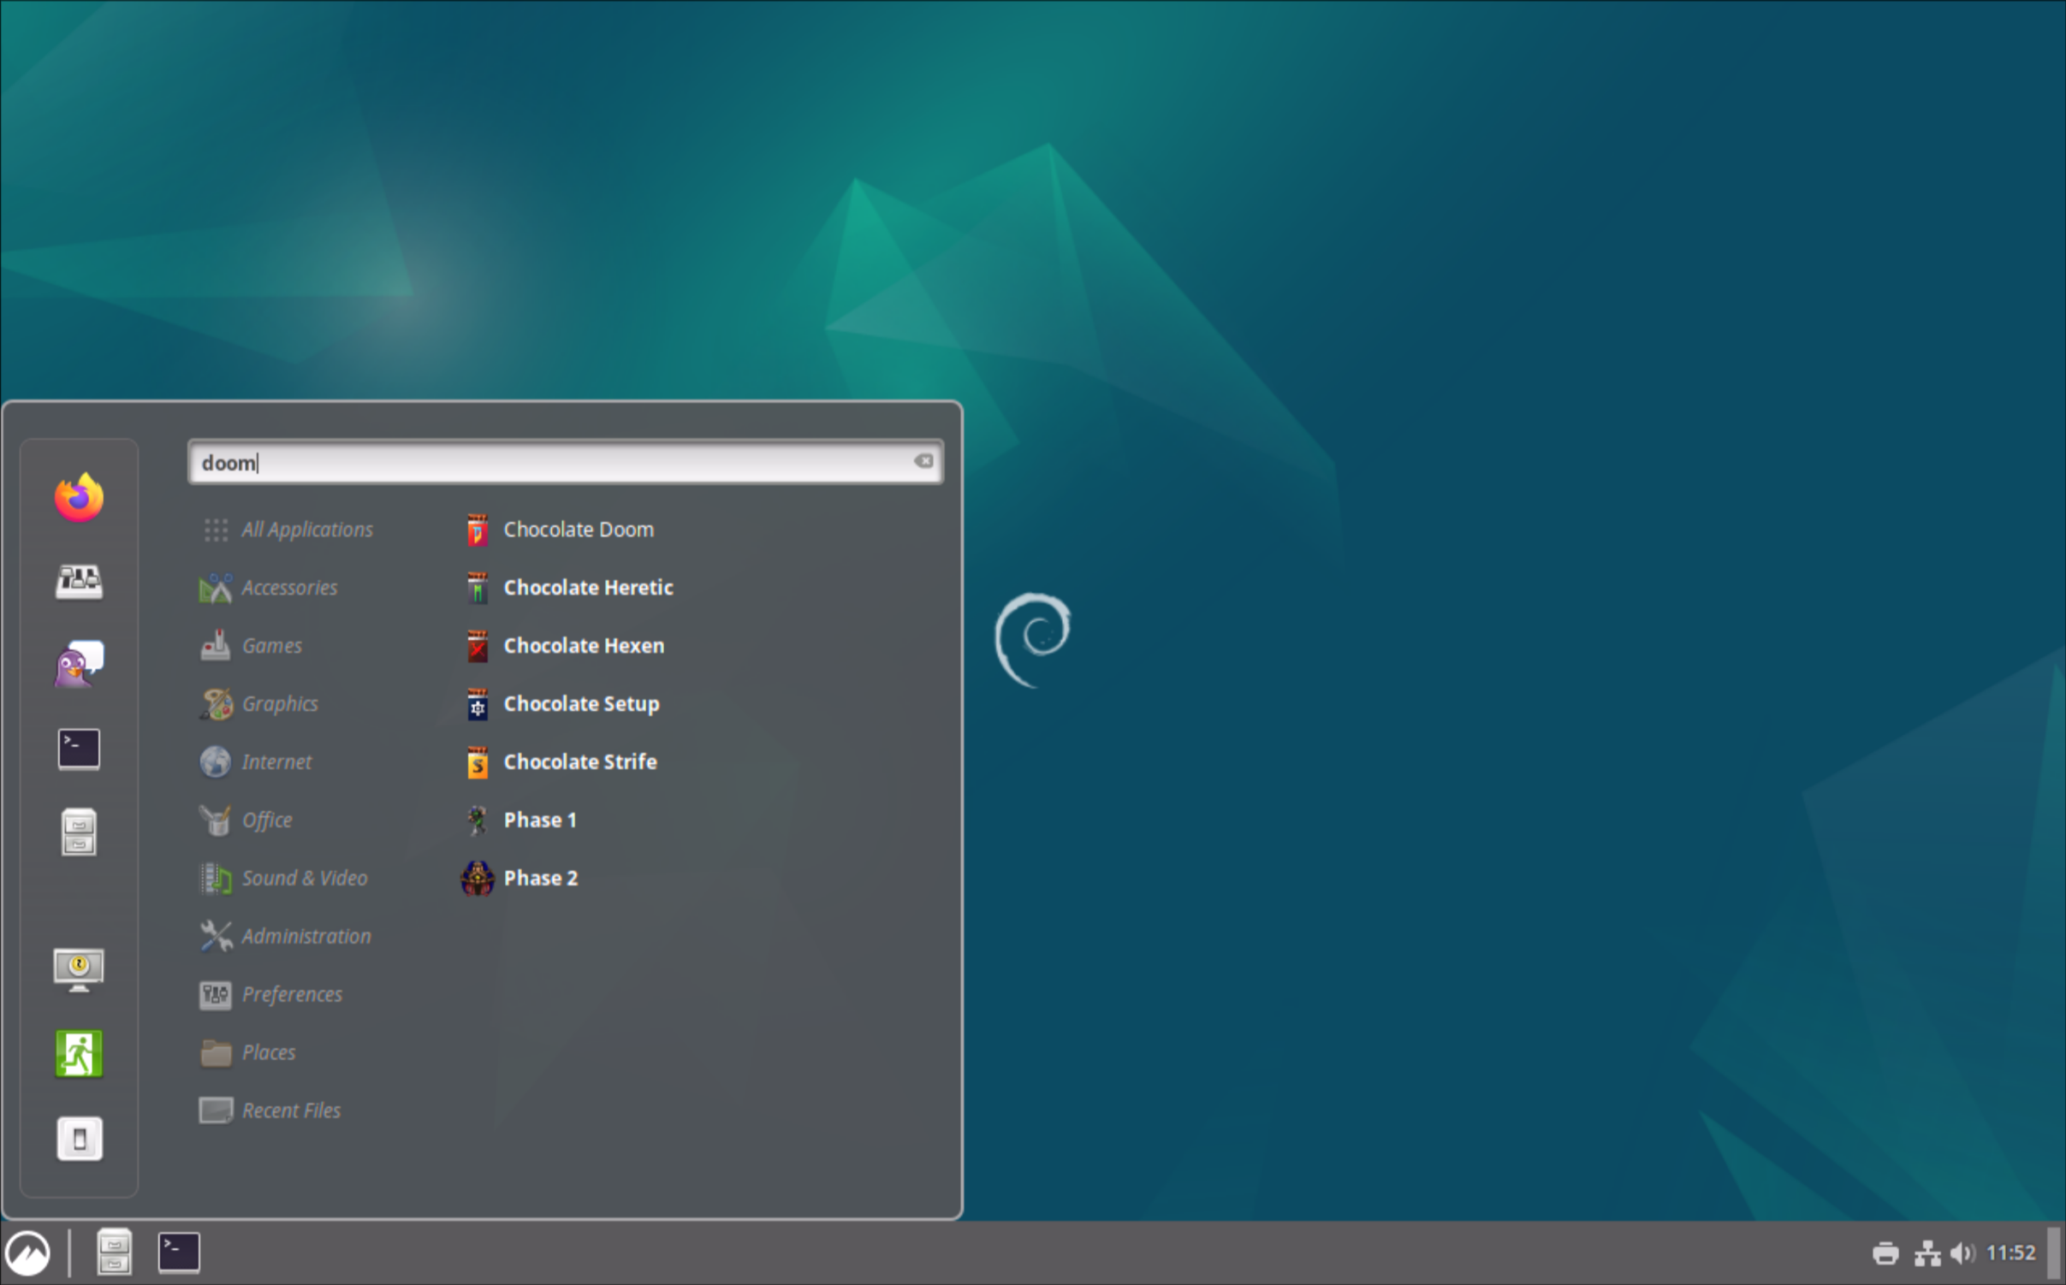Launch Chocolate Doom
The image size is (2066, 1285).
point(577,530)
